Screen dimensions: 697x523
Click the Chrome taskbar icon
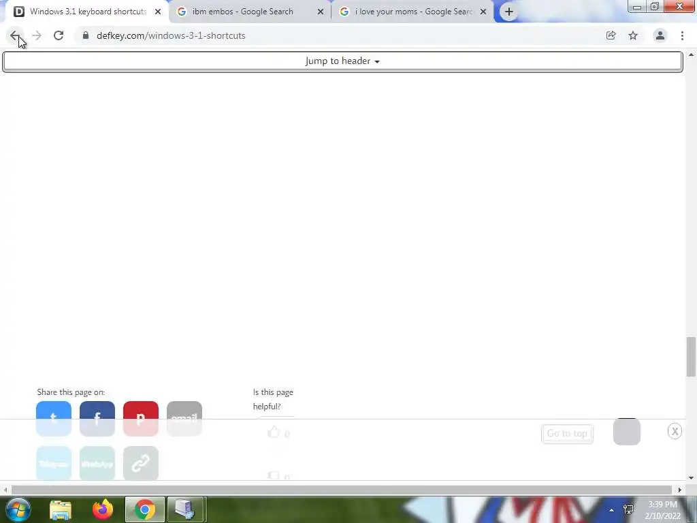pyautogui.click(x=145, y=509)
